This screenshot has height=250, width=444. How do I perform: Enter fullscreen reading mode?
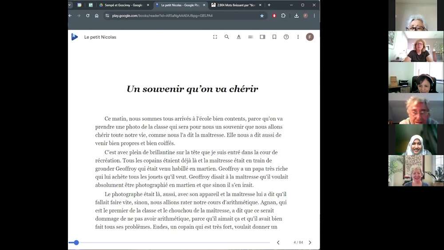(215, 37)
